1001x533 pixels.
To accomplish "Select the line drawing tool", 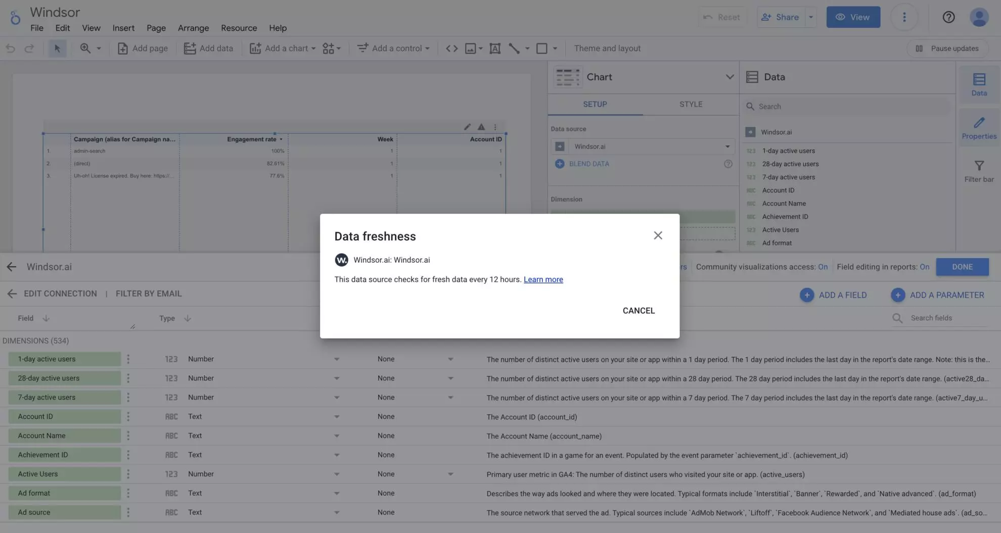I will coord(514,49).
